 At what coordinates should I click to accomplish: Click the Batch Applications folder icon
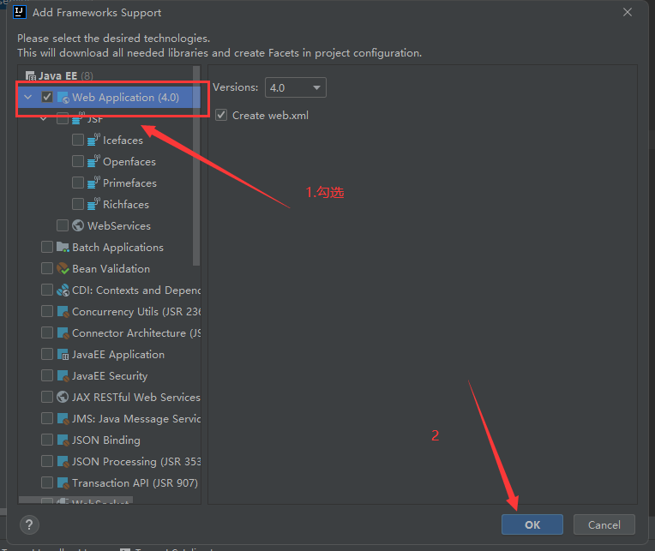[63, 247]
